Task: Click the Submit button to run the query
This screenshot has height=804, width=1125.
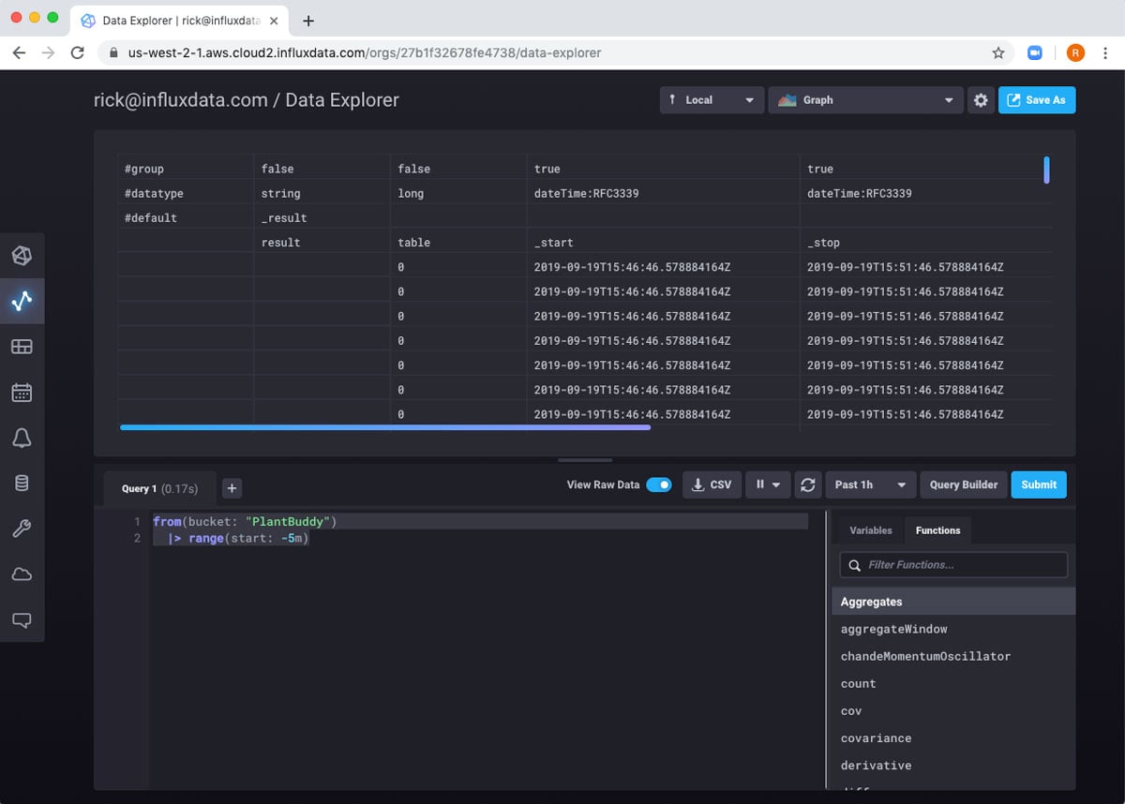Action: coord(1038,484)
